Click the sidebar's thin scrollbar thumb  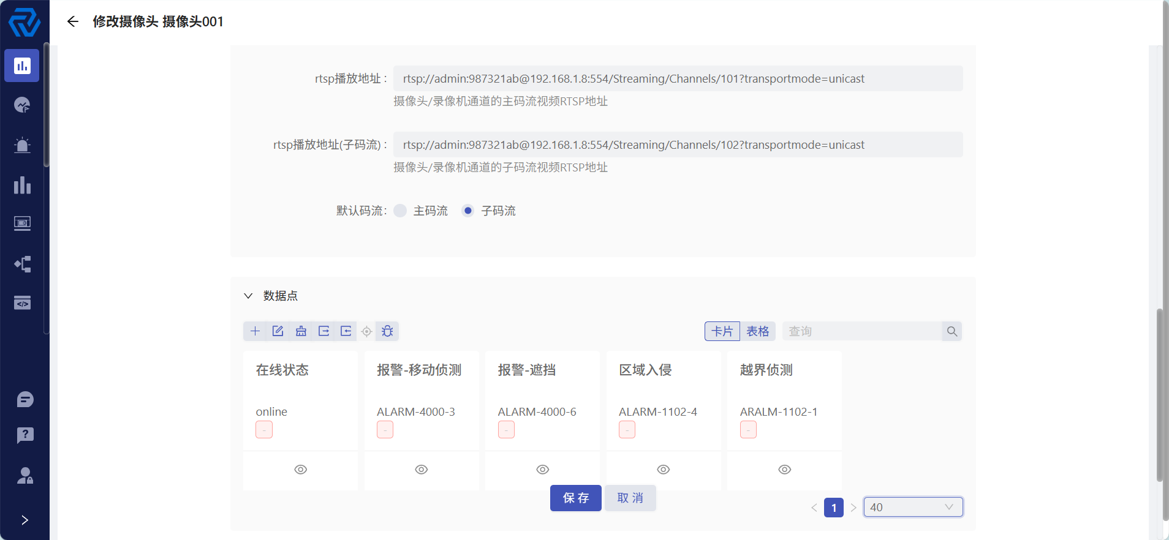click(x=47, y=104)
